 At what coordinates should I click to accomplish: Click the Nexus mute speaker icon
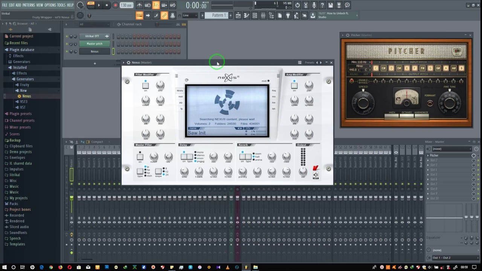316,175
